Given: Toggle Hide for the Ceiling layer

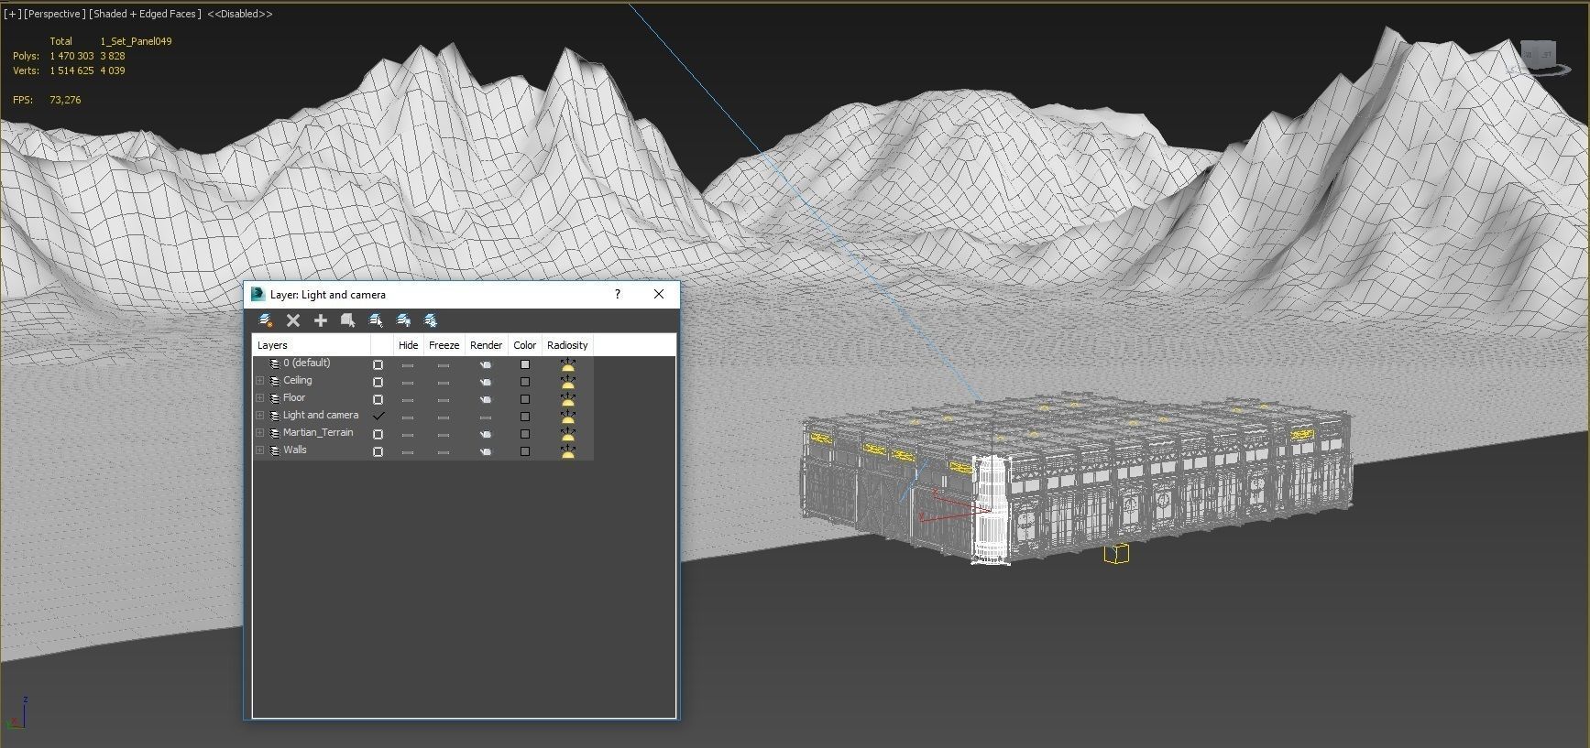Looking at the screenshot, I should tap(408, 383).
